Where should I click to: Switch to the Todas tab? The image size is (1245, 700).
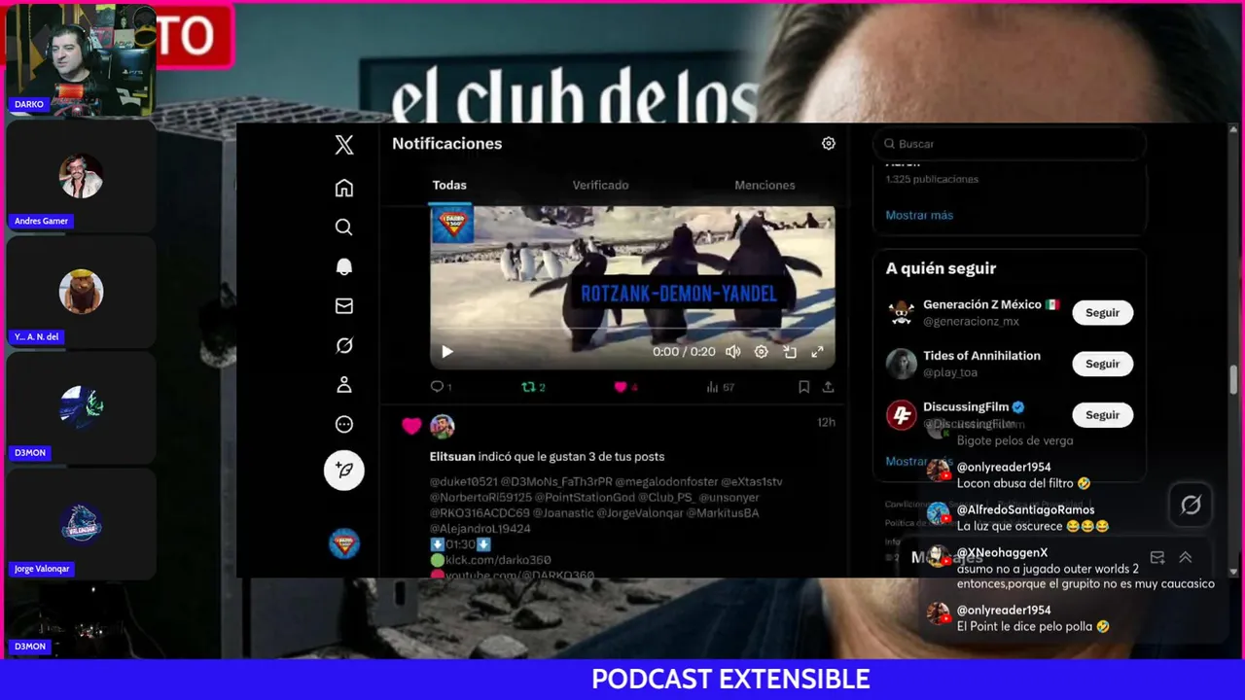pyautogui.click(x=449, y=185)
